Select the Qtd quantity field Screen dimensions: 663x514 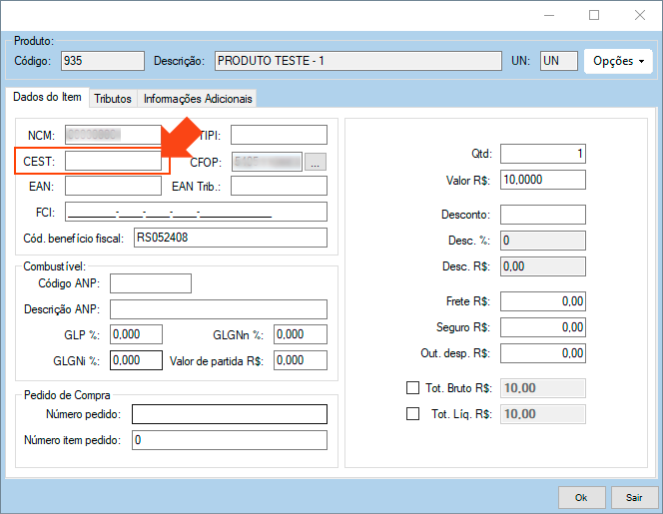[x=542, y=154]
